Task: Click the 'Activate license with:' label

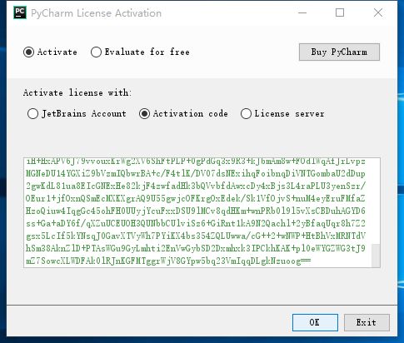Action: (x=77, y=92)
